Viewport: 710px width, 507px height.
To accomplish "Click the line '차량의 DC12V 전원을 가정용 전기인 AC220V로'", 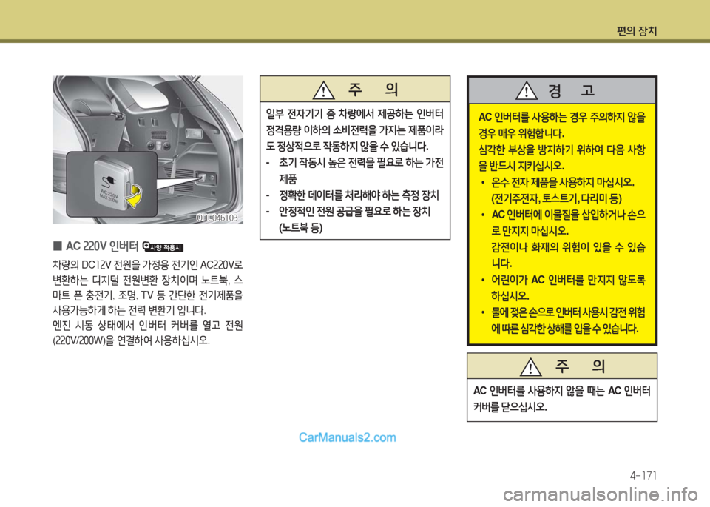I will click(148, 264).
